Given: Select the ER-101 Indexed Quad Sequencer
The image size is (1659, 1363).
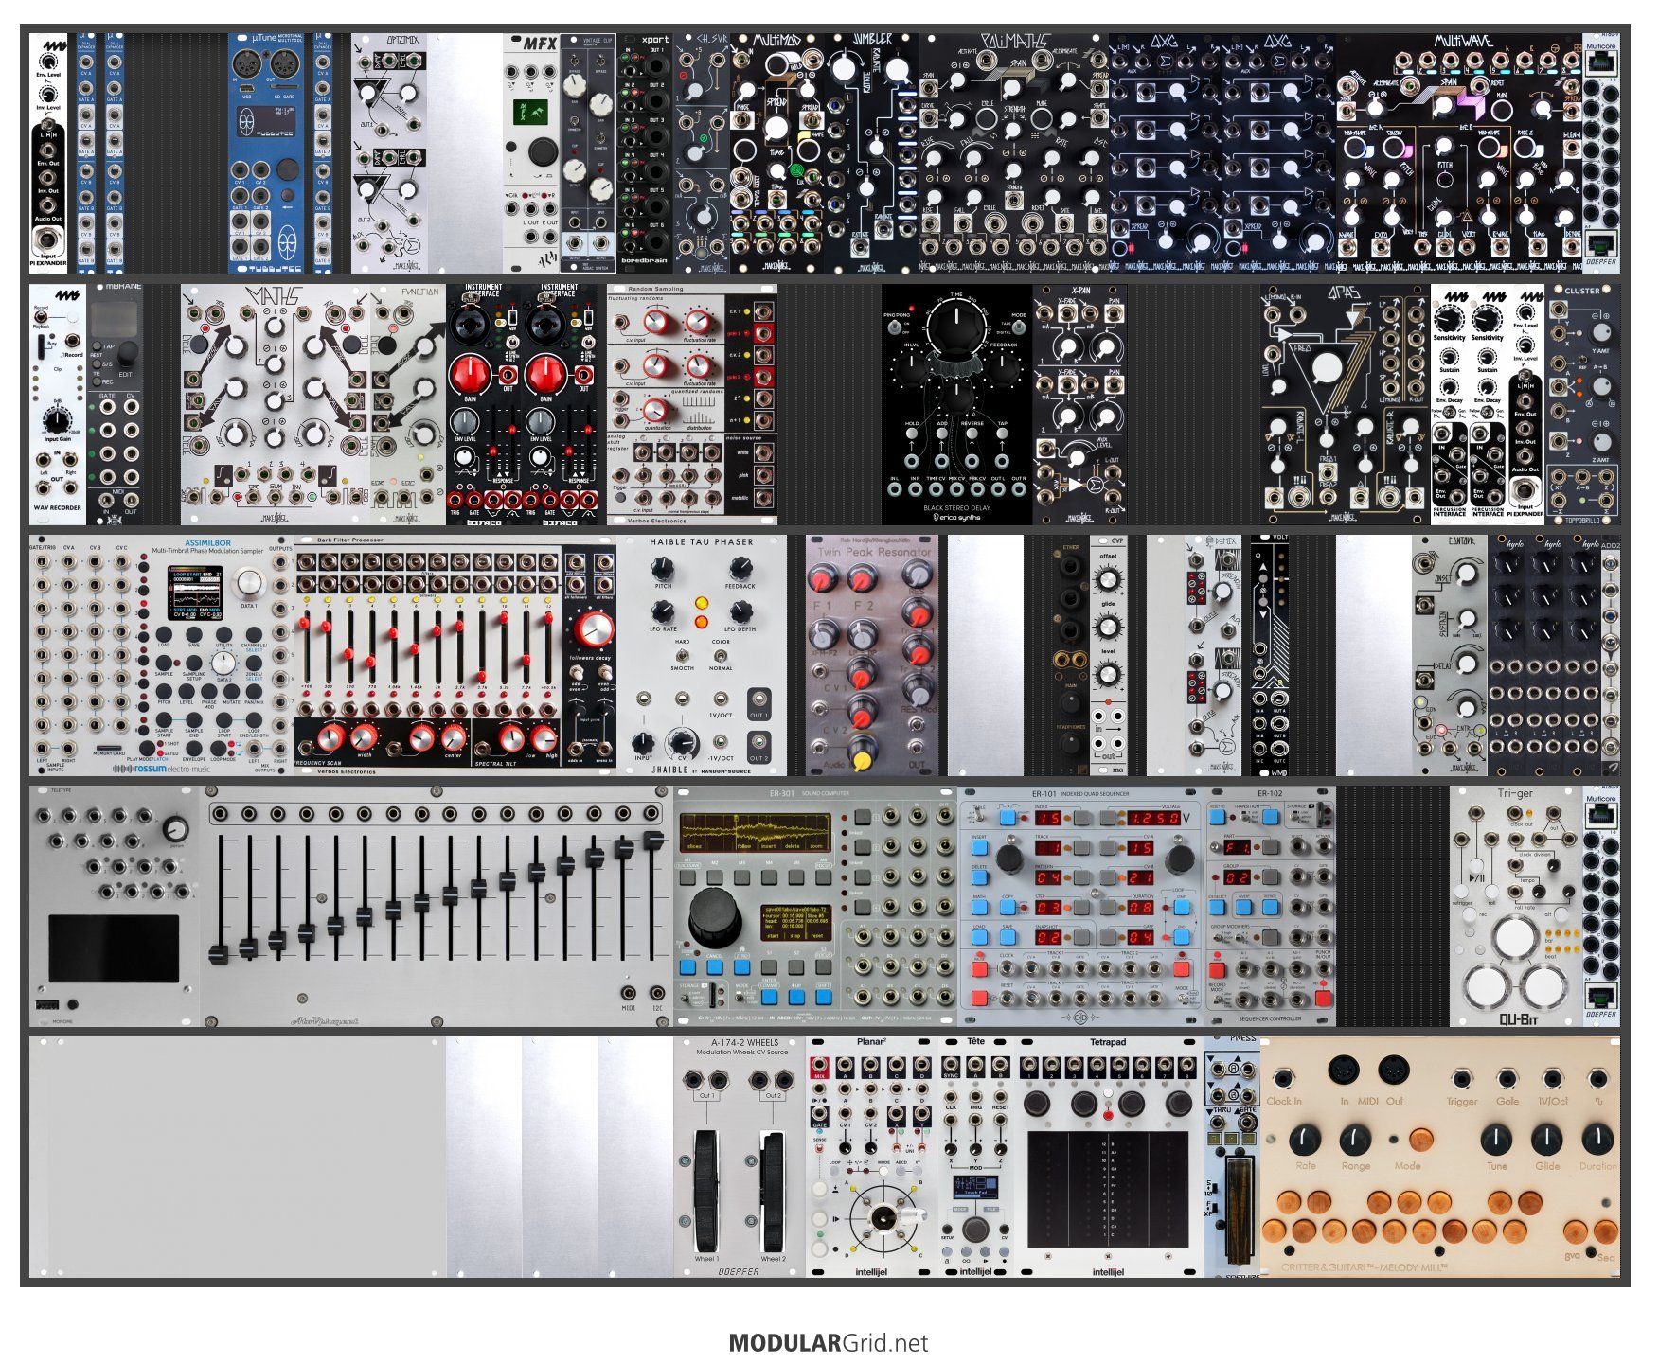Looking at the screenshot, I should [x=1080, y=907].
